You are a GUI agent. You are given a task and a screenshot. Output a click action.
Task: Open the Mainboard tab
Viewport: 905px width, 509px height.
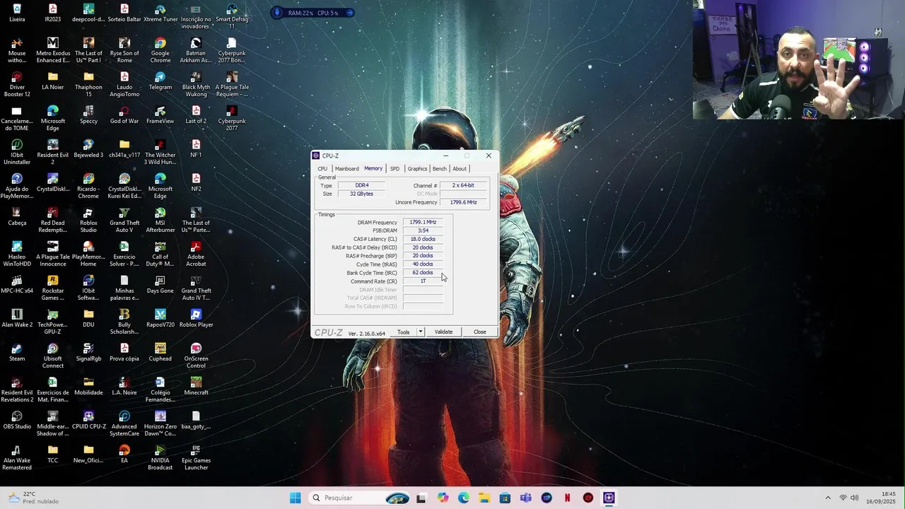point(346,169)
